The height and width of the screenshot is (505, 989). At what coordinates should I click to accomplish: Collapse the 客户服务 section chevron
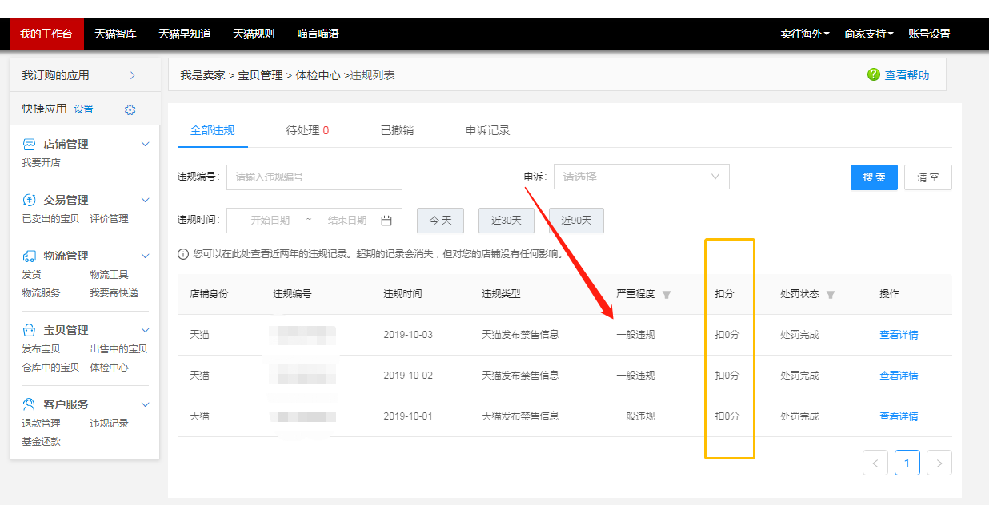click(x=145, y=404)
